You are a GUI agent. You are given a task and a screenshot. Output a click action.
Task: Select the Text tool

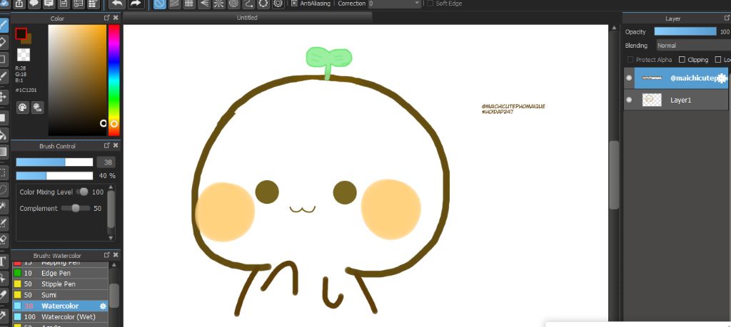[x=3, y=261]
